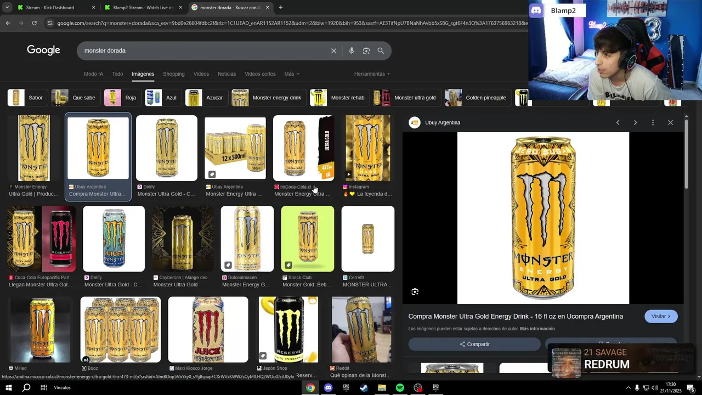This screenshot has height=395, width=702.
Task: Switch to the 'Modo IA' tab
Action: point(93,74)
